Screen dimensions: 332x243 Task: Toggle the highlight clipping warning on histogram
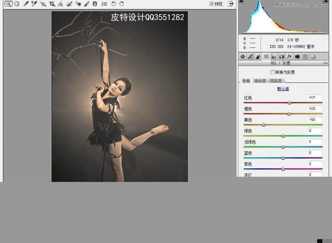tap(326, 2)
